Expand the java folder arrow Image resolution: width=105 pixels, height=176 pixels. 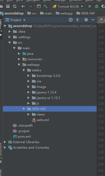tap(19, 54)
